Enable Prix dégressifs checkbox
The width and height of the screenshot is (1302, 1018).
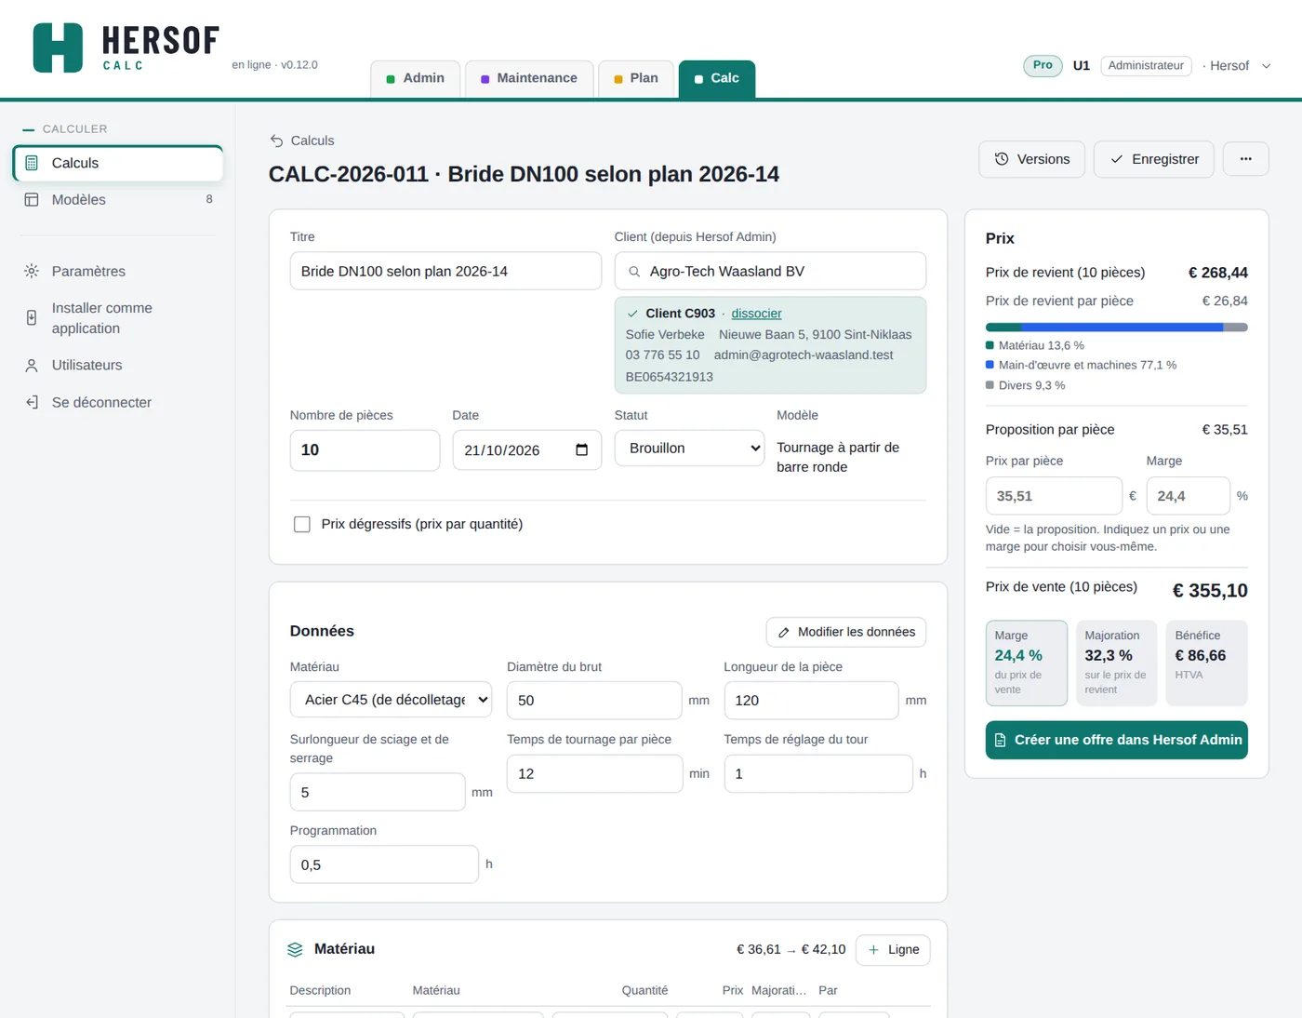click(x=302, y=524)
